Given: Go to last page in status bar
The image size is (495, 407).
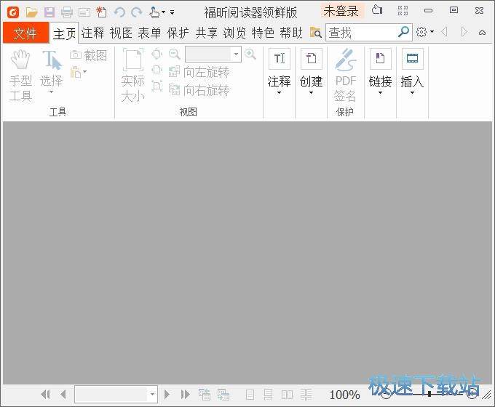Looking at the screenshot, I should tap(186, 395).
